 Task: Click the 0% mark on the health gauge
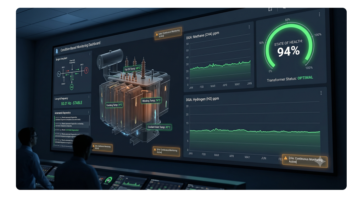point(270,71)
